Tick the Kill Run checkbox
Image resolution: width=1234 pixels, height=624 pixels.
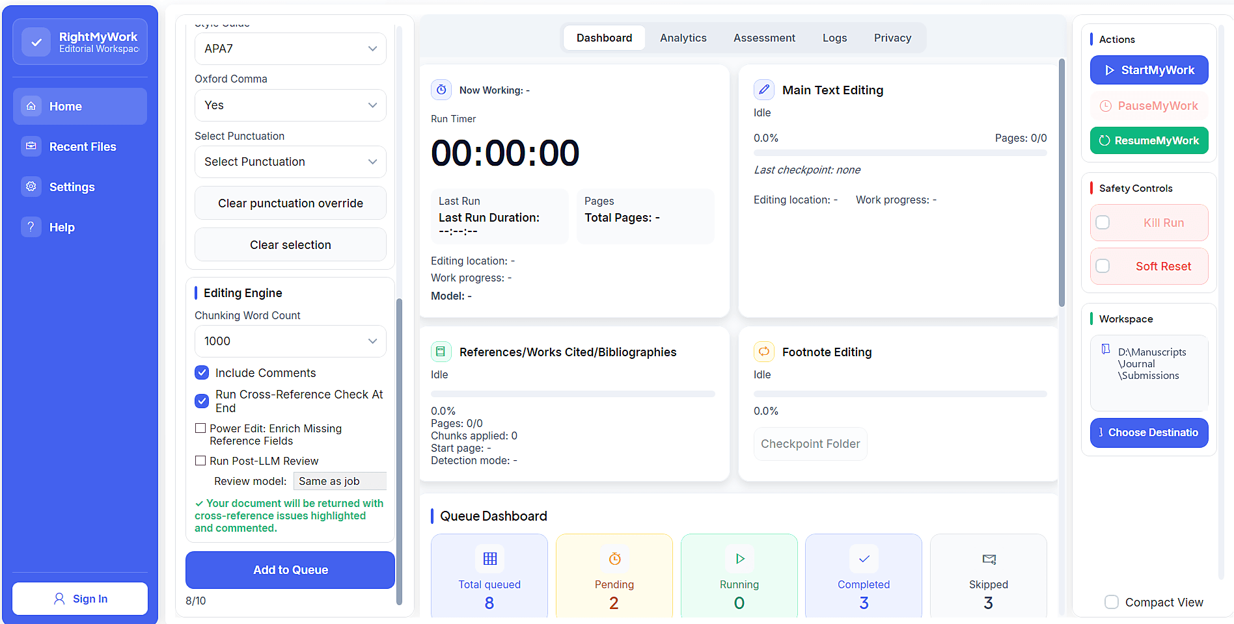pos(1103,222)
